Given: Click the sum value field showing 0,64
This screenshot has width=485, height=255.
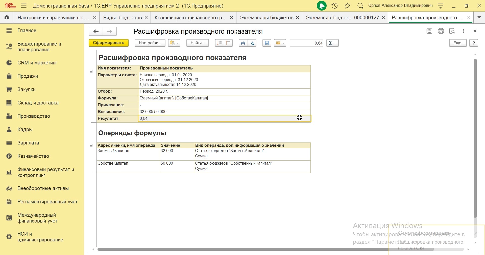Looking at the screenshot, I should click(x=307, y=43).
